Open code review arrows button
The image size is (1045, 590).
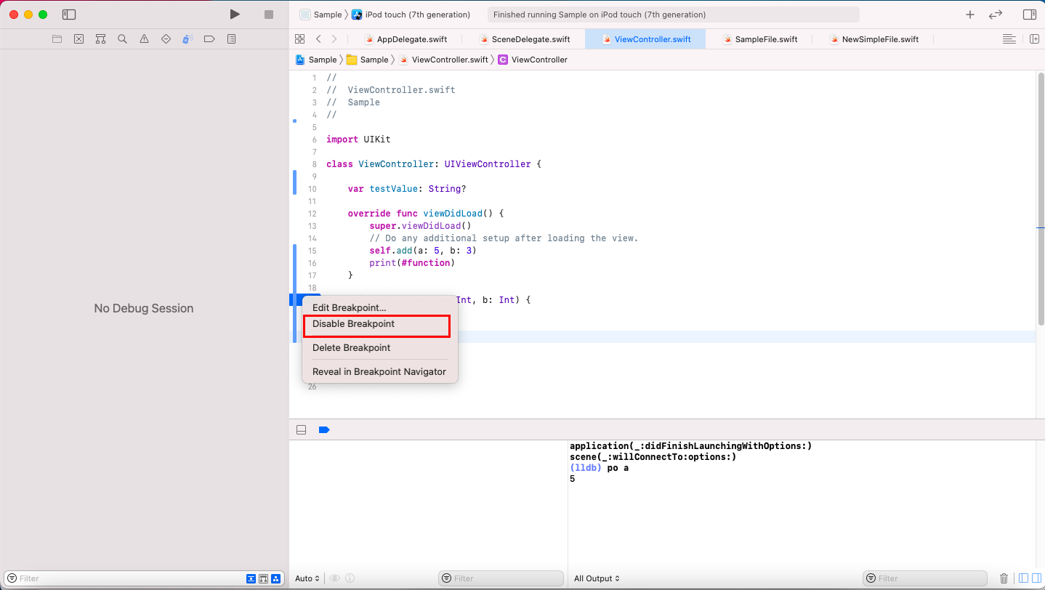coord(996,15)
